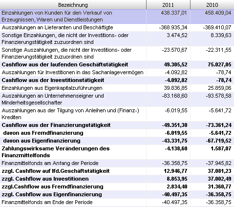Click the 8.853,95 cell
Screen dimensions: 234x207
tap(169, 179)
